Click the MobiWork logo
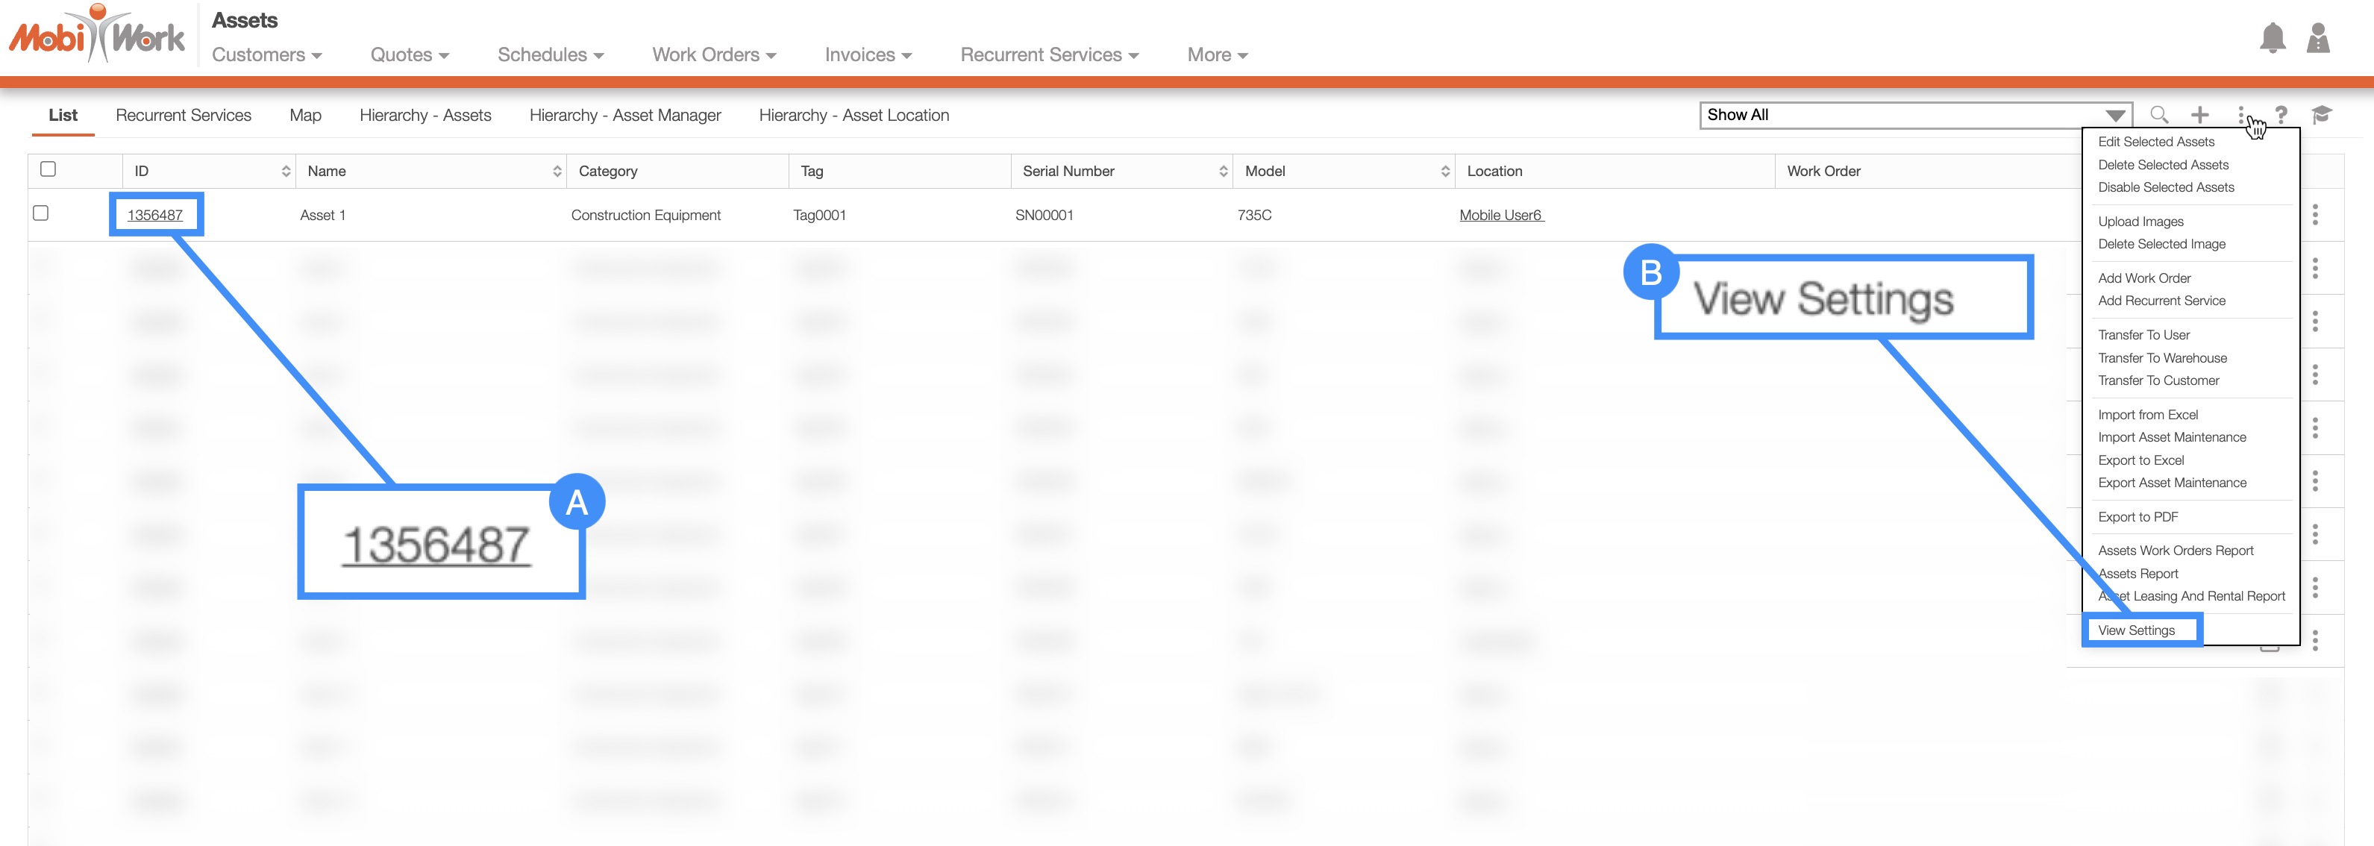Screen dimensions: 2374x846 pyautogui.click(x=97, y=37)
